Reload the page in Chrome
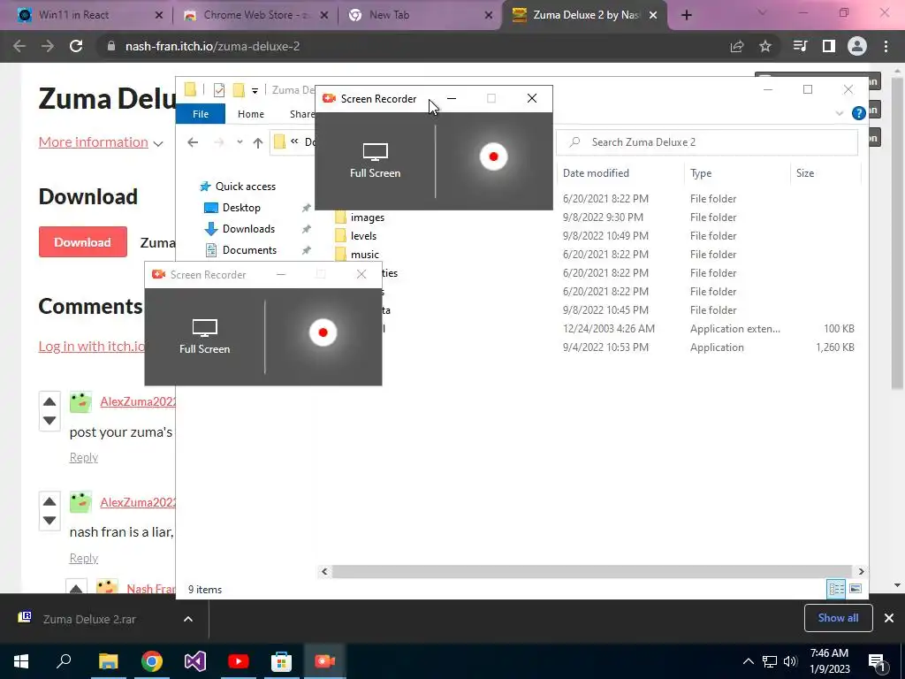Image resolution: width=905 pixels, height=679 pixels. 76,46
